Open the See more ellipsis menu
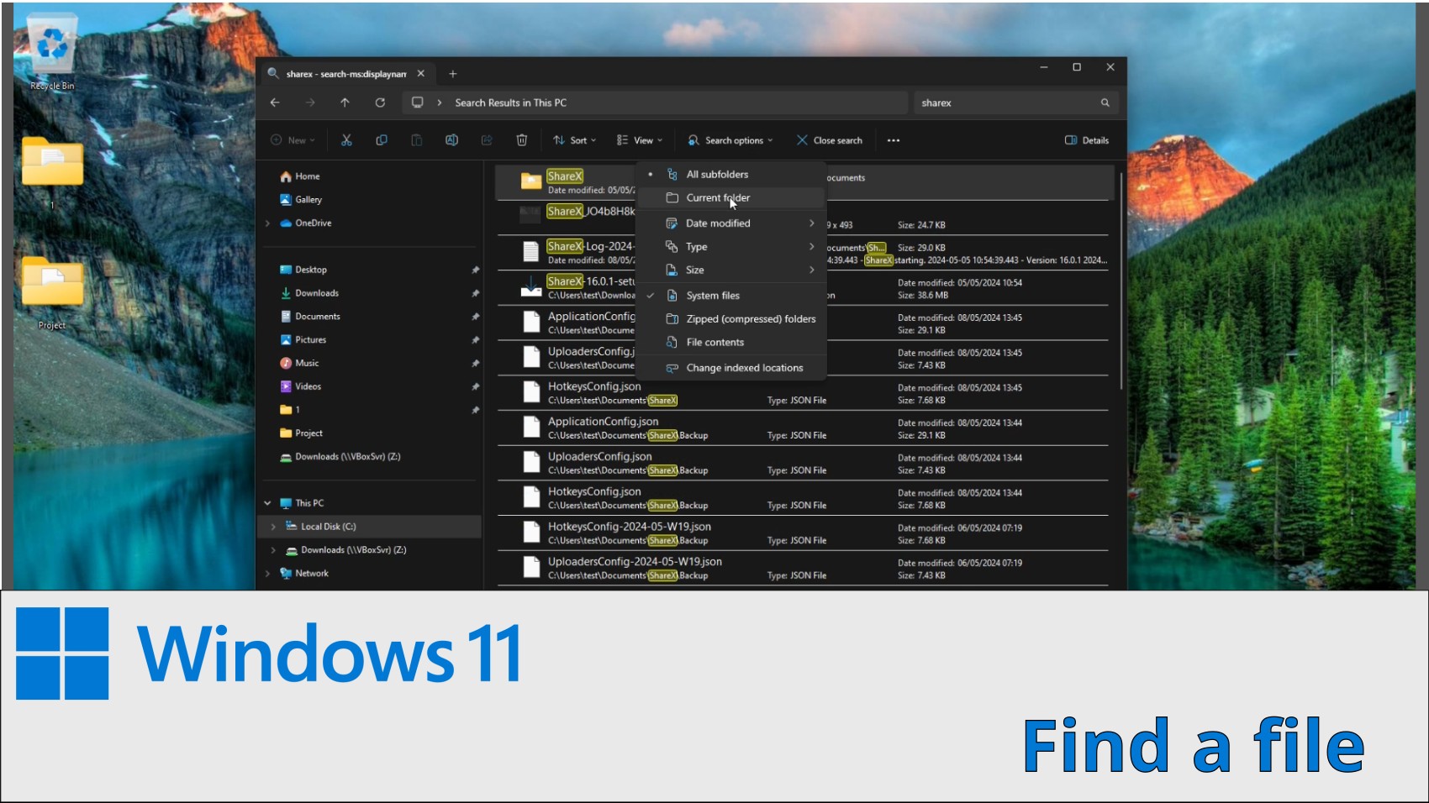Image resolution: width=1429 pixels, height=803 pixels. pos(893,140)
